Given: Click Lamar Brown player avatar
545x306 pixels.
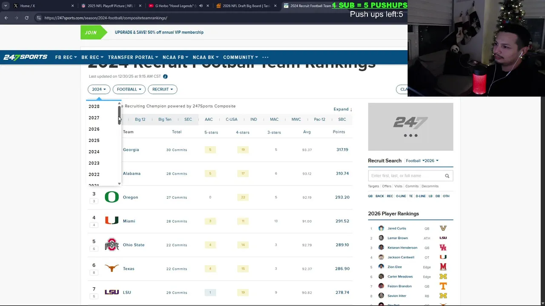Looking at the screenshot, I should point(381,238).
